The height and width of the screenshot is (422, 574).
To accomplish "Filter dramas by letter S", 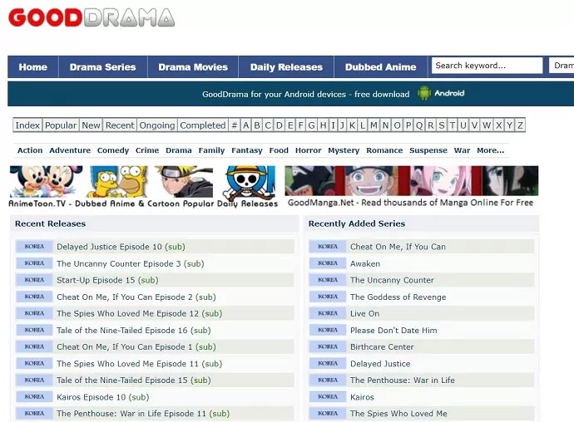I will click(x=442, y=125).
